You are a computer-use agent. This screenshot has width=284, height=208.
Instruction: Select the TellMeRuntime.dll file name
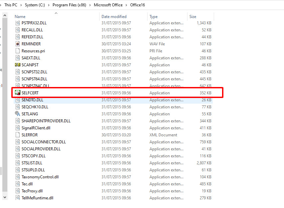(38, 198)
